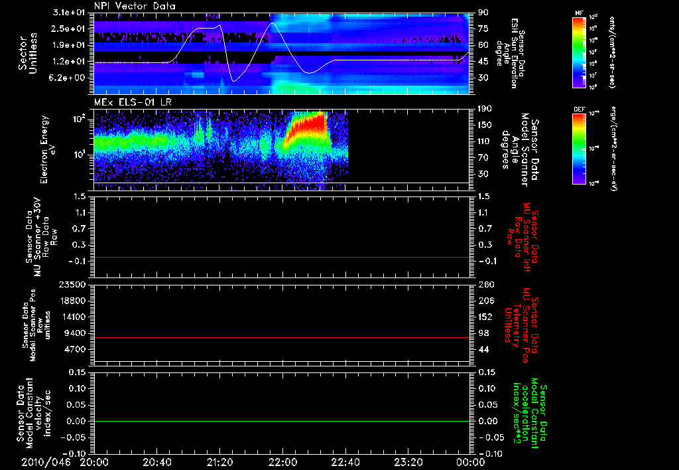Click the 21:20 time tick label
This screenshot has height=470, width=679.
click(219, 462)
